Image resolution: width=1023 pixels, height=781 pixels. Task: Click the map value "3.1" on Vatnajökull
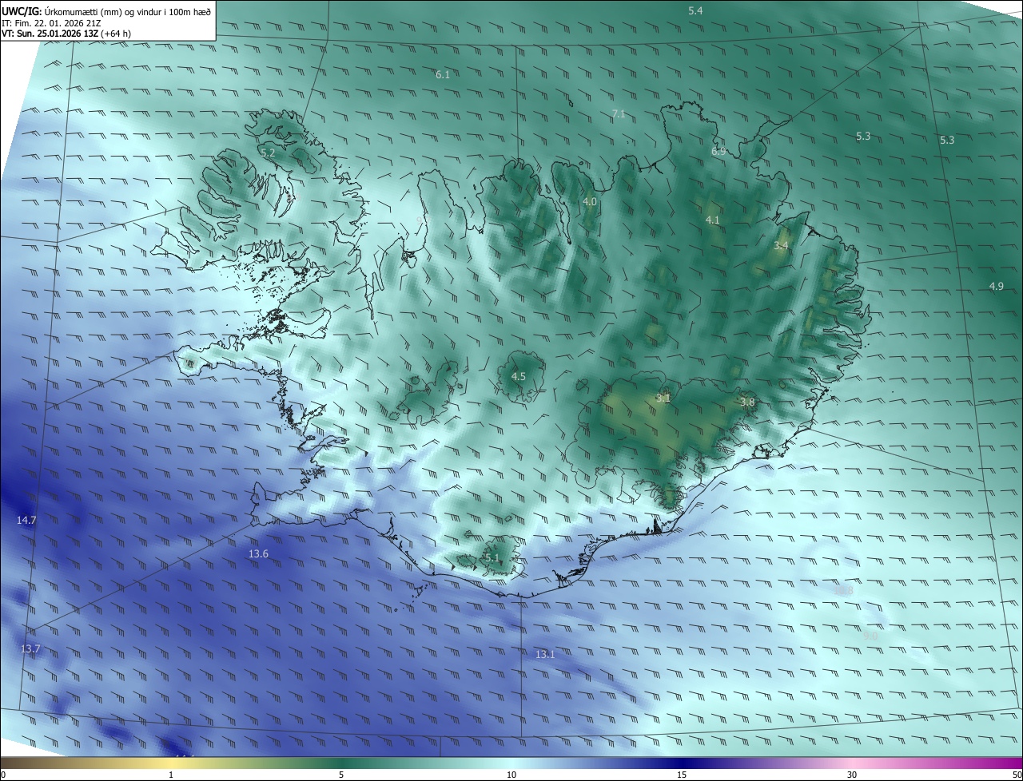pos(663,397)
